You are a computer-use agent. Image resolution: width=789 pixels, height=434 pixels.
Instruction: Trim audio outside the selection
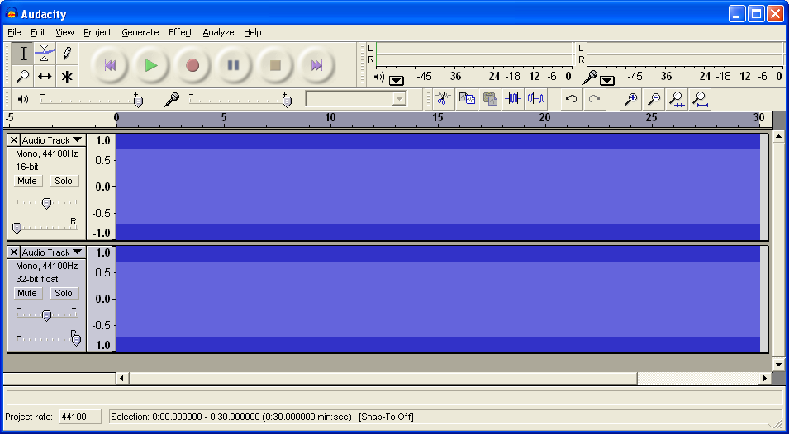pos(513,99)
